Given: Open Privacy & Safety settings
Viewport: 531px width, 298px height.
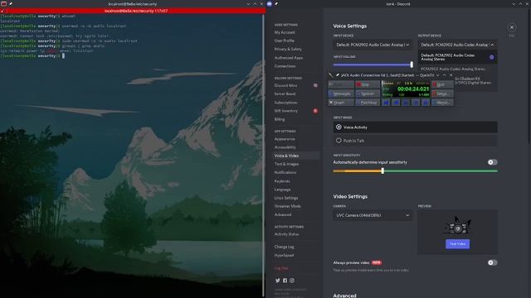Looking at the screenshot, I should pos(288,50).
